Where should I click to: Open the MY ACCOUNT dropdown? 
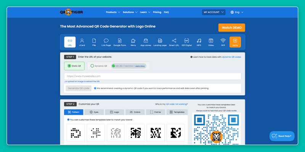[x=213, y=12]
